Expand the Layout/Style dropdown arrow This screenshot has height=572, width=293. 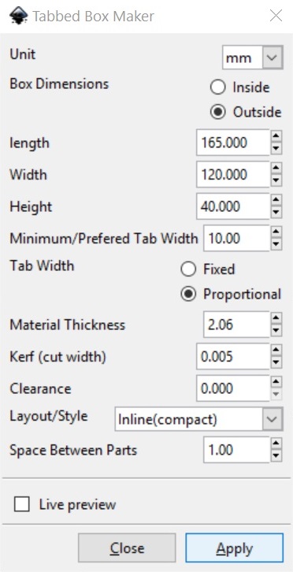pos(273,419)
